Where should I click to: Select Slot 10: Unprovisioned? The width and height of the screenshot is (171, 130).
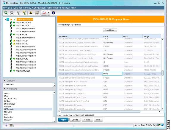coord(26,50)
